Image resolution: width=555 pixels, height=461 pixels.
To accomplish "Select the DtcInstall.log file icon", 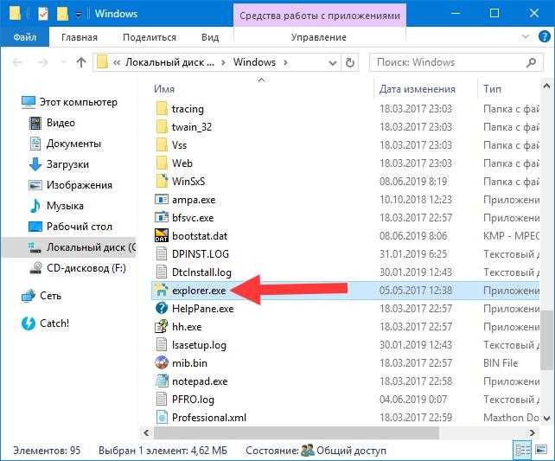I will click(162, 272).
